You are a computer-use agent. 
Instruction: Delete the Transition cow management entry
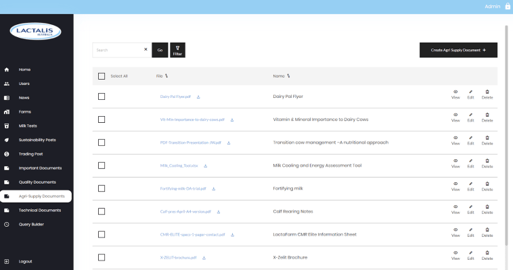487,140
